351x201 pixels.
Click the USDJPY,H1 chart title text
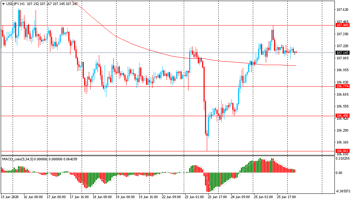15,4
